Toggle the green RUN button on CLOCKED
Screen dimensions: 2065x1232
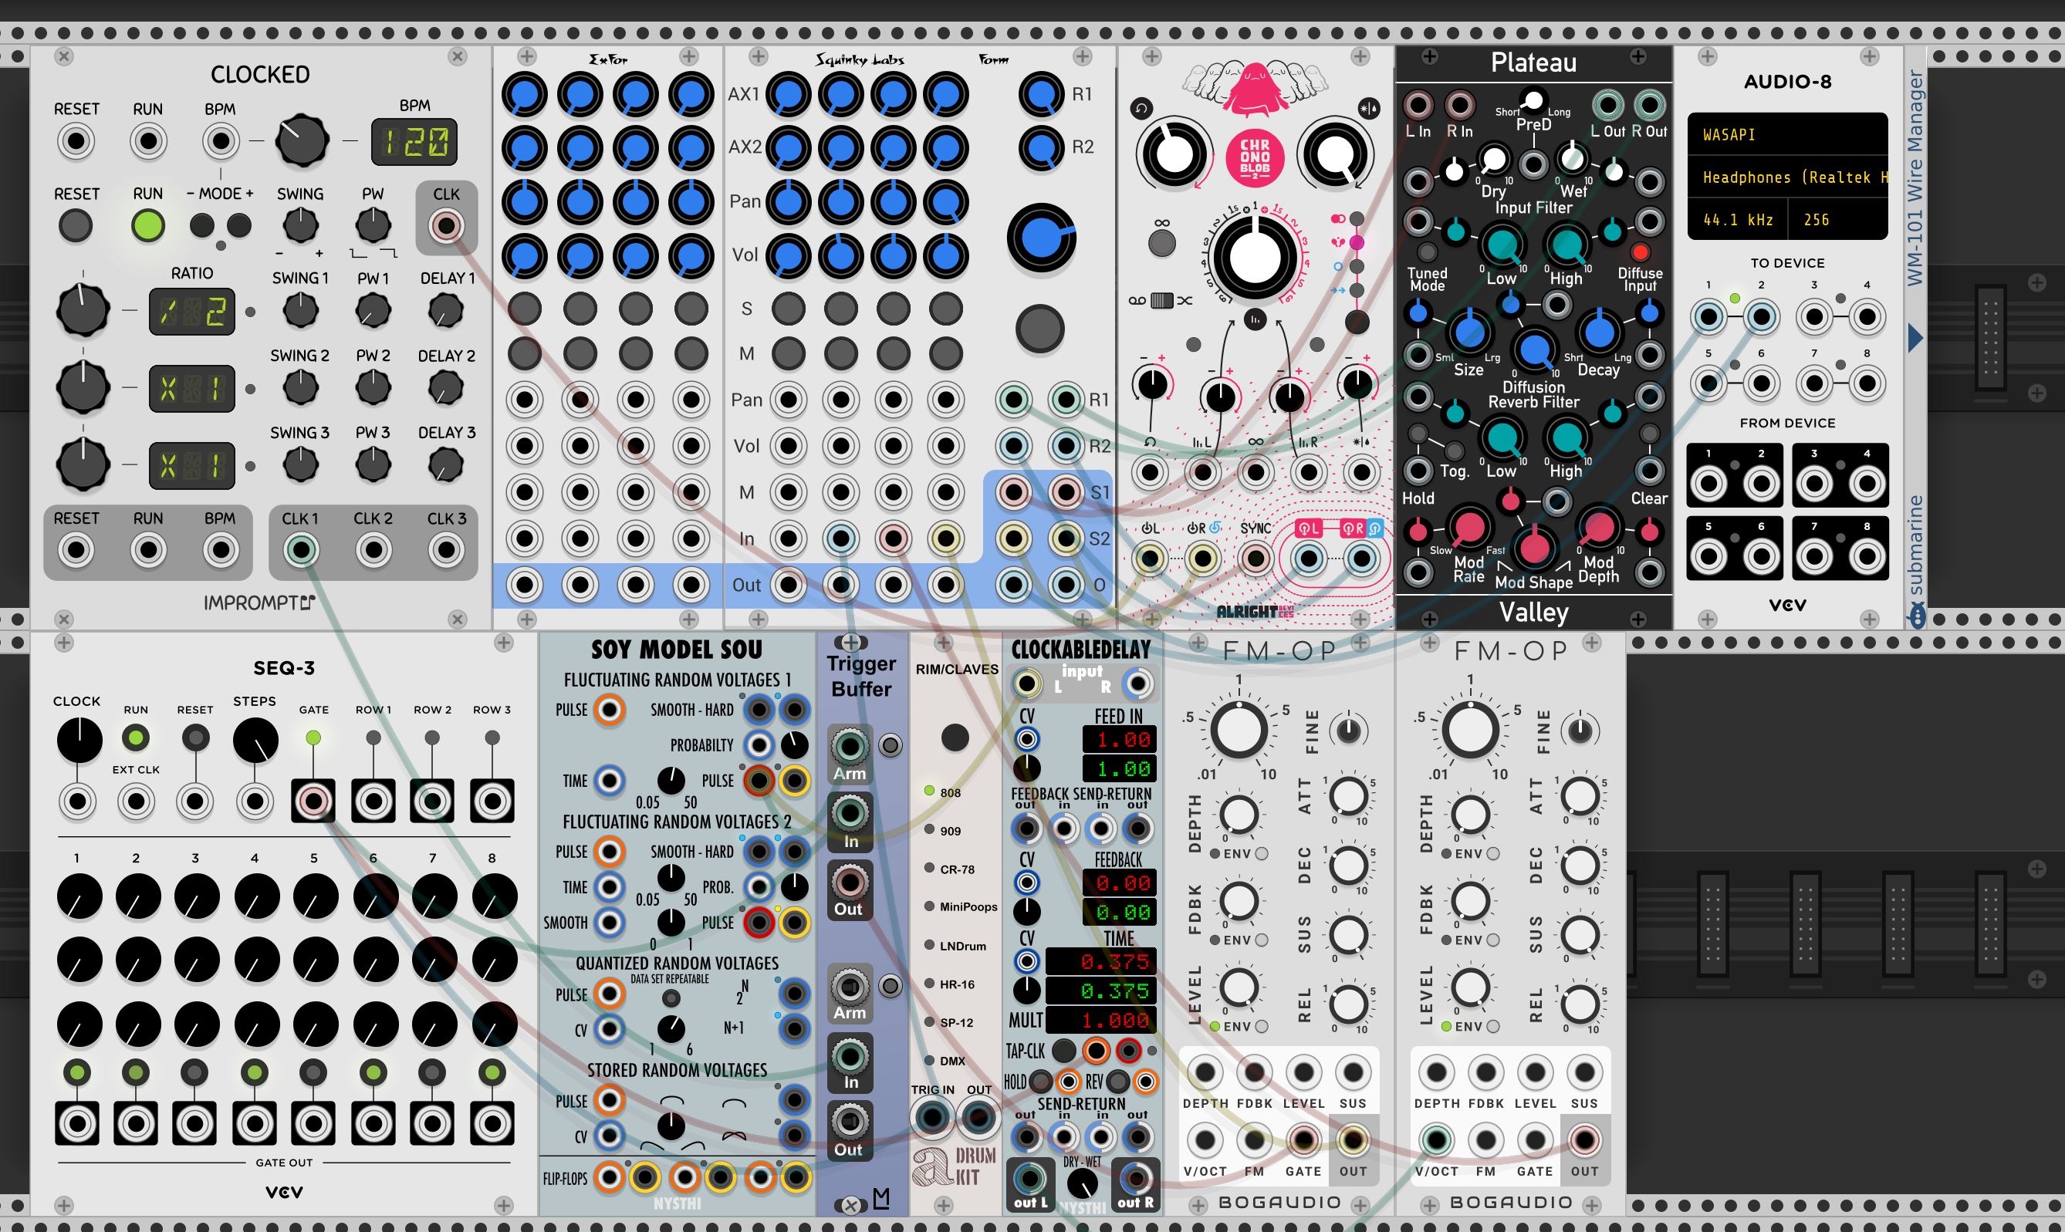coord(148,226)
